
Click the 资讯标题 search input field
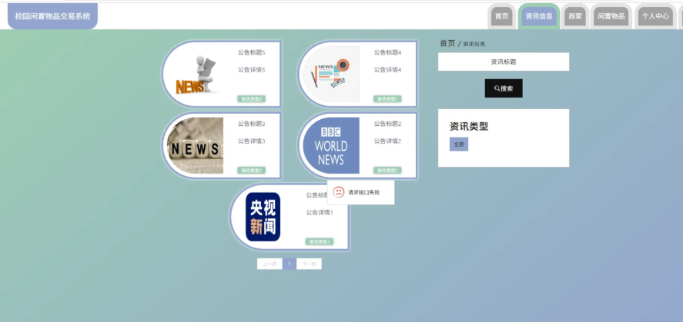click(504, 61)
